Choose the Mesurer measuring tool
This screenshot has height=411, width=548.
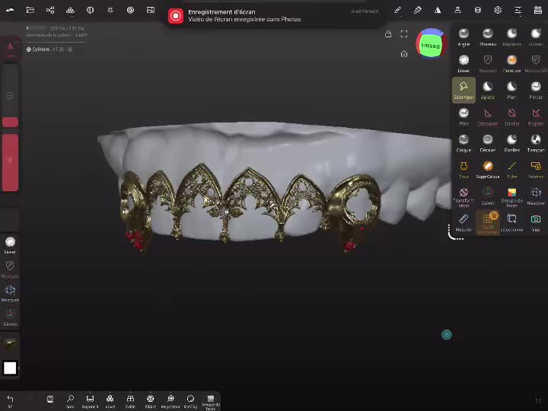click(463, 222)
